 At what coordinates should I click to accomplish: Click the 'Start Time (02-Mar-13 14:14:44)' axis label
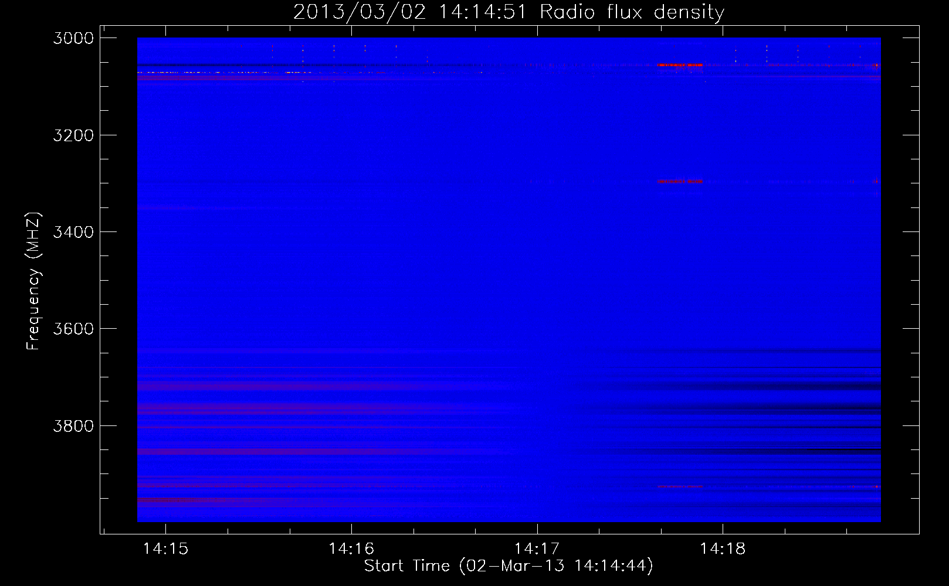tap(509, 566)
